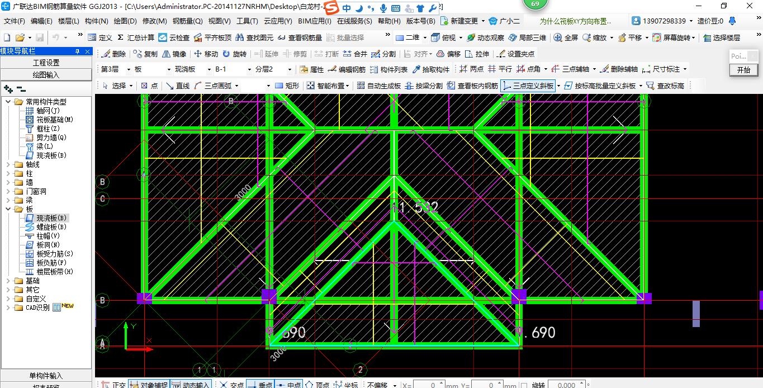Click the 开始 start button
763x388 pixels.
pos(743,70)
